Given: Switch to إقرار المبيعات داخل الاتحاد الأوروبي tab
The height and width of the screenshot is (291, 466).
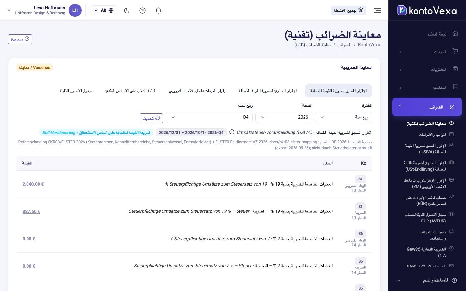Looking at the screenshot, I should tap(197, 91).
